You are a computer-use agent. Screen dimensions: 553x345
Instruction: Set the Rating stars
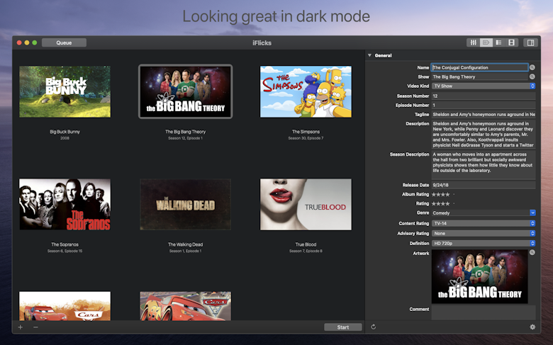click(443, 203)
